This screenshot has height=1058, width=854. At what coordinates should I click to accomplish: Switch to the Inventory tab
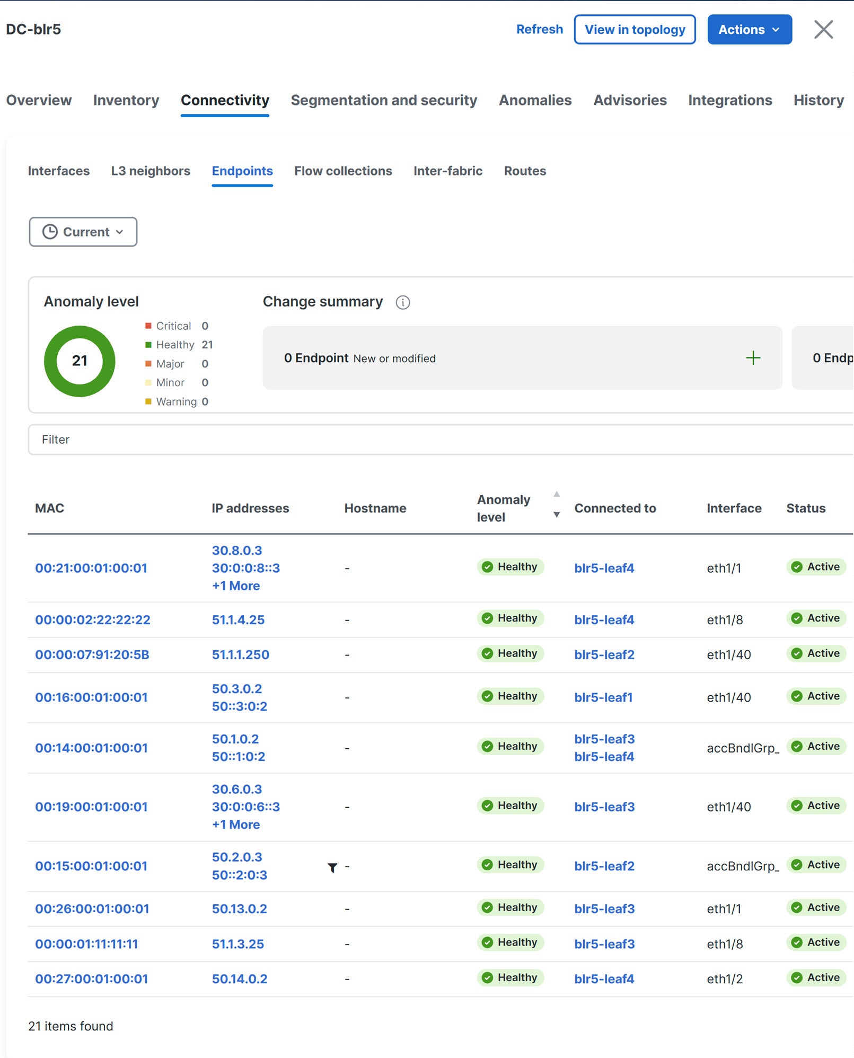point(126,100)
